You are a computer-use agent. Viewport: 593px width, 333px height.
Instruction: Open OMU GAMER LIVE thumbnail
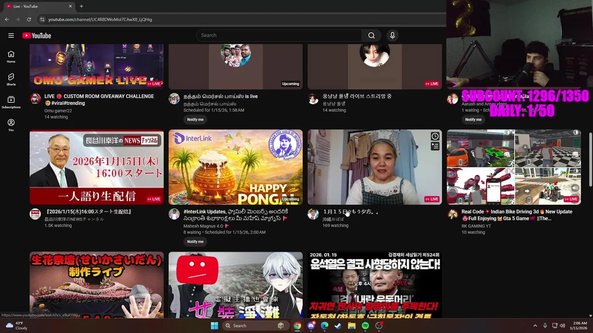point(96,66)
